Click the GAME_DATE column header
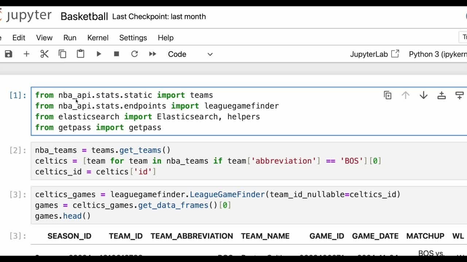This screenshot has height=262, width=467. [x=375, y=236]
